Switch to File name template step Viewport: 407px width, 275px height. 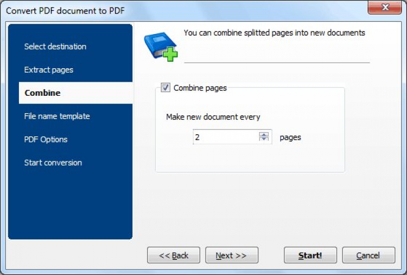point(57,116)
